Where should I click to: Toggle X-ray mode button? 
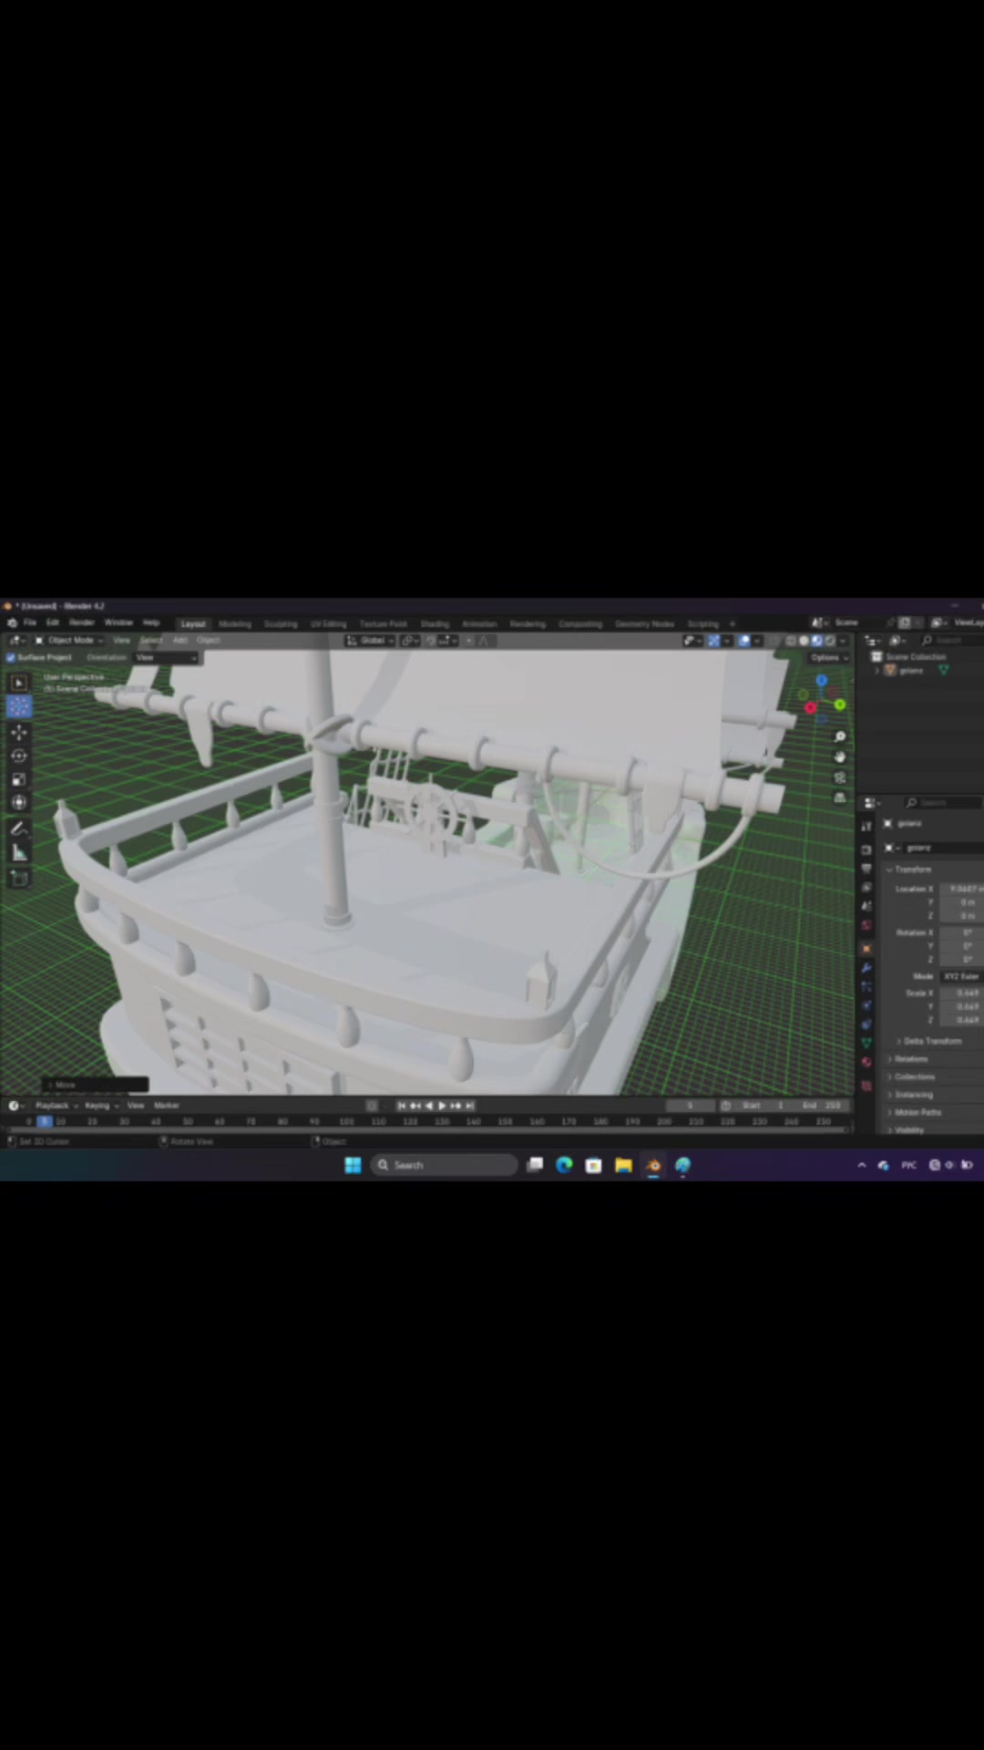(x=776, y=641)
